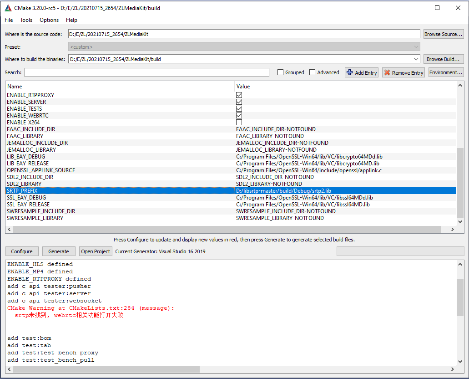Enable the ENABLE_X264 checkbox
The width and height of the screenshot is (469, 379).
(239, 122)
